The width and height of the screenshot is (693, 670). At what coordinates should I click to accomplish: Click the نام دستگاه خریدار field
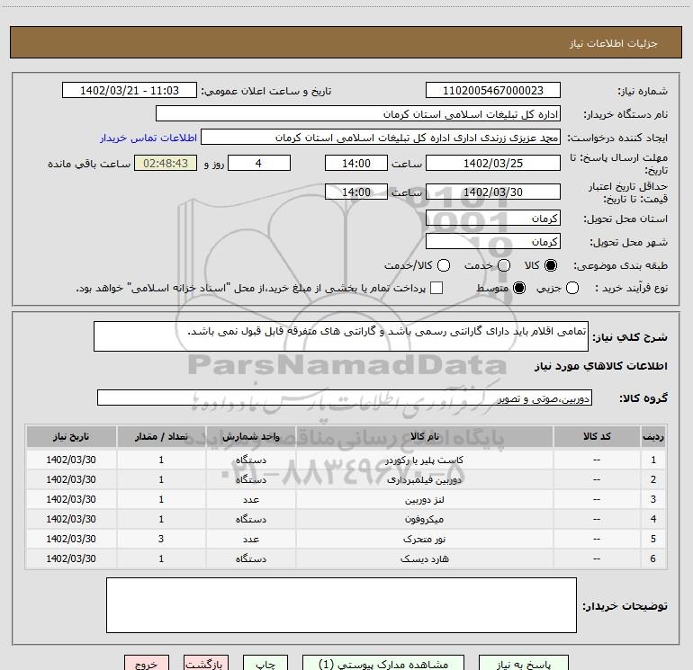[x=358, y=113]
